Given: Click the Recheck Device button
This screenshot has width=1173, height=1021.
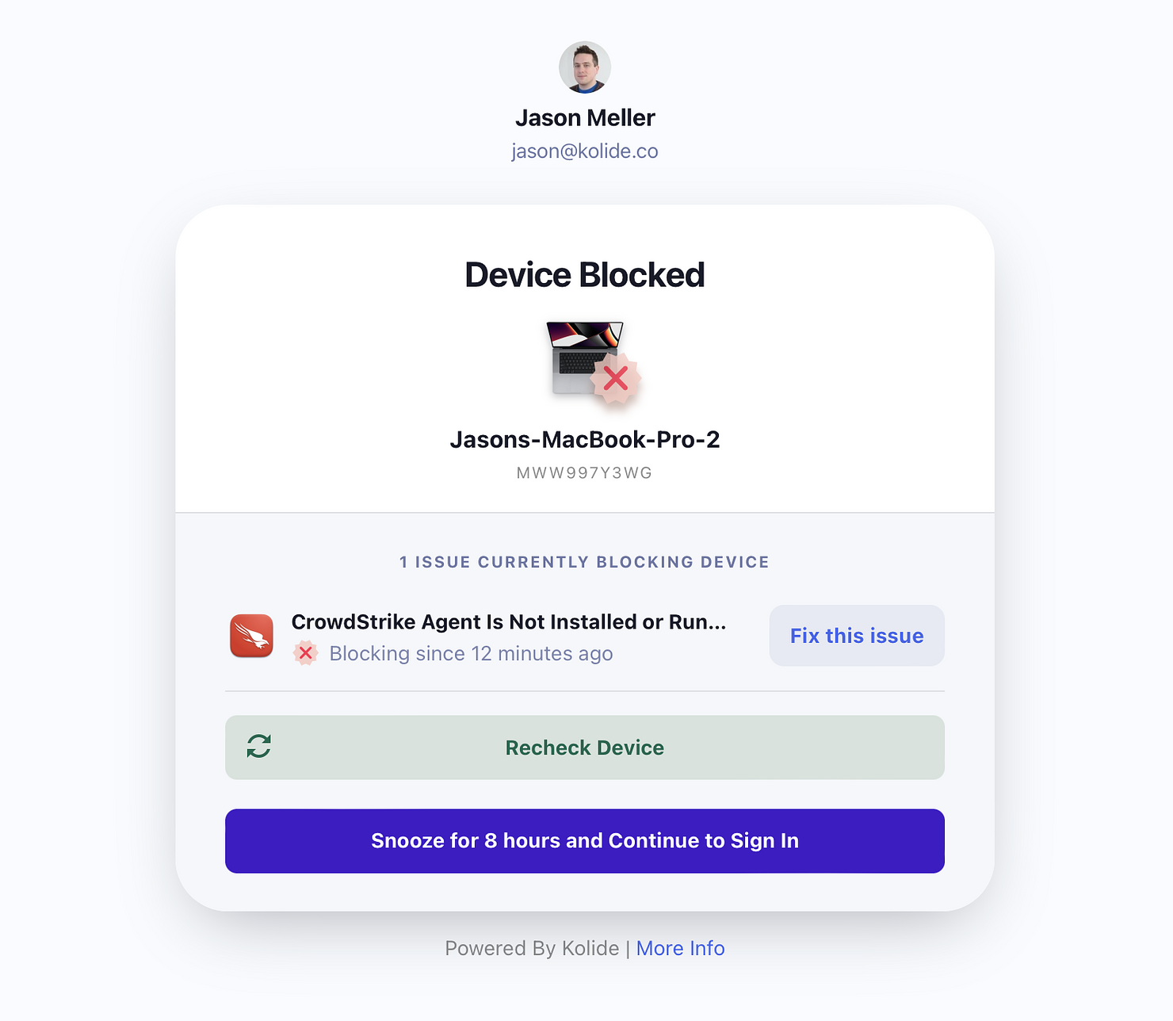Looking at the screenshot, I should [x=585, y=748].
